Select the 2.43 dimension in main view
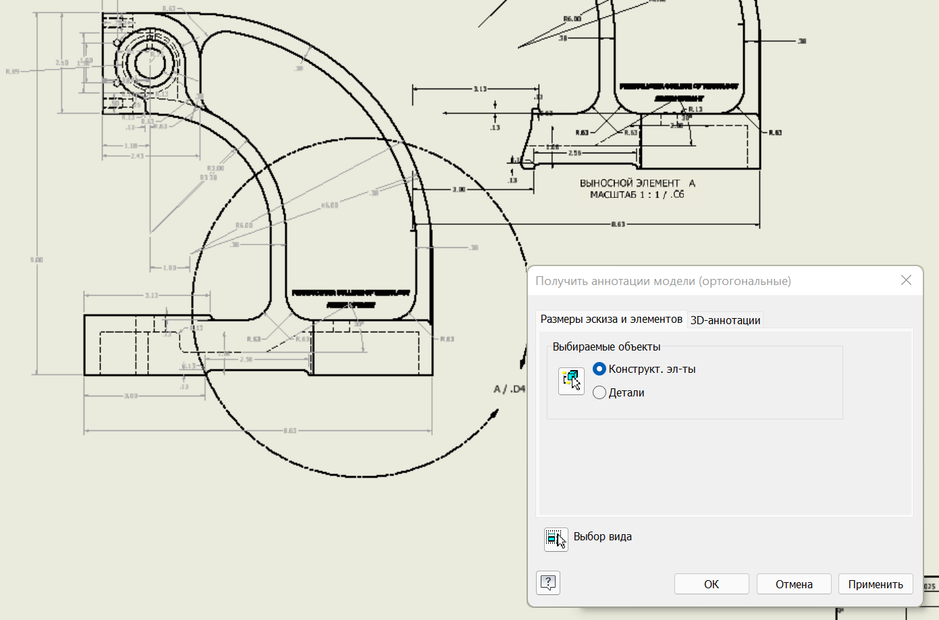This screenshot has height=620, width=939. click(137, 156)
